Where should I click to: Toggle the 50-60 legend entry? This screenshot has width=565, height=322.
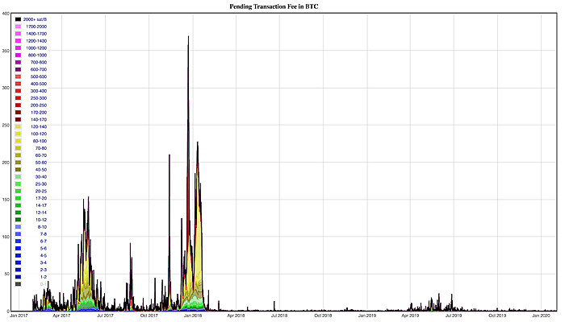[31, 163]
